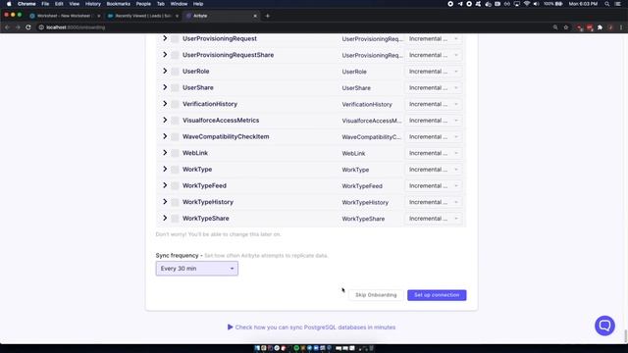The image size is (628, 353).
Task: Open a new browser tab
Action: [x=268, y=16]
